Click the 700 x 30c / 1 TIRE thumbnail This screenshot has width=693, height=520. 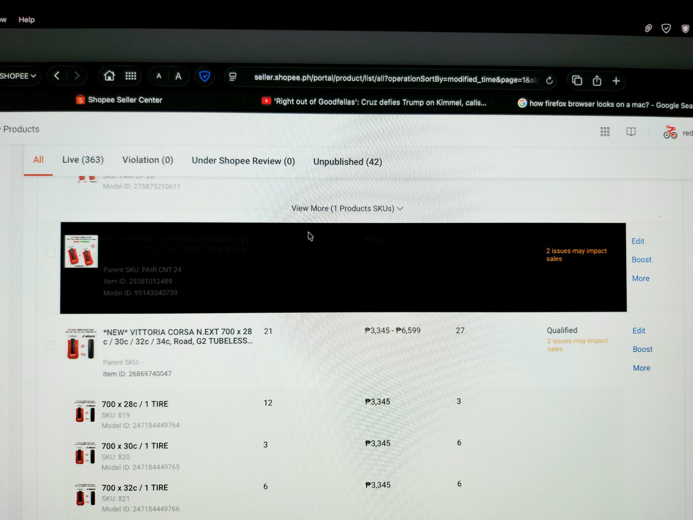pyautogui.click(x=85, y=453)
